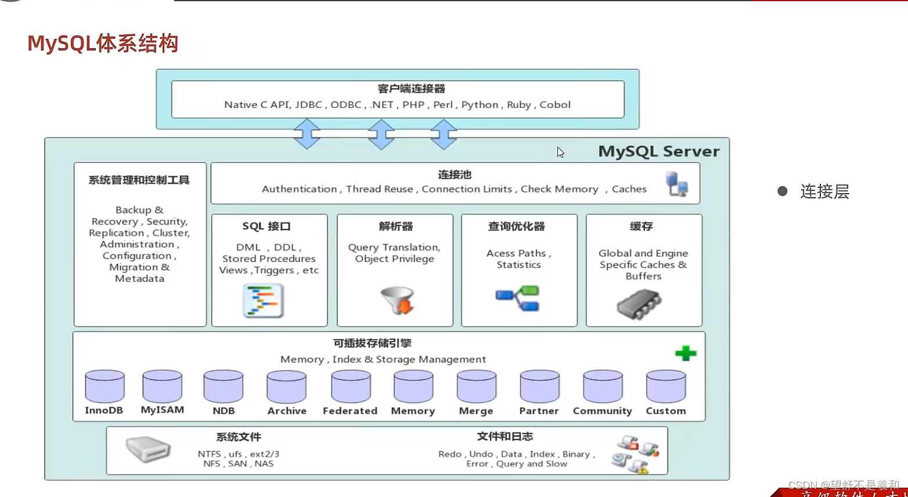Click the Merge database cylinder

coord(477,387)
